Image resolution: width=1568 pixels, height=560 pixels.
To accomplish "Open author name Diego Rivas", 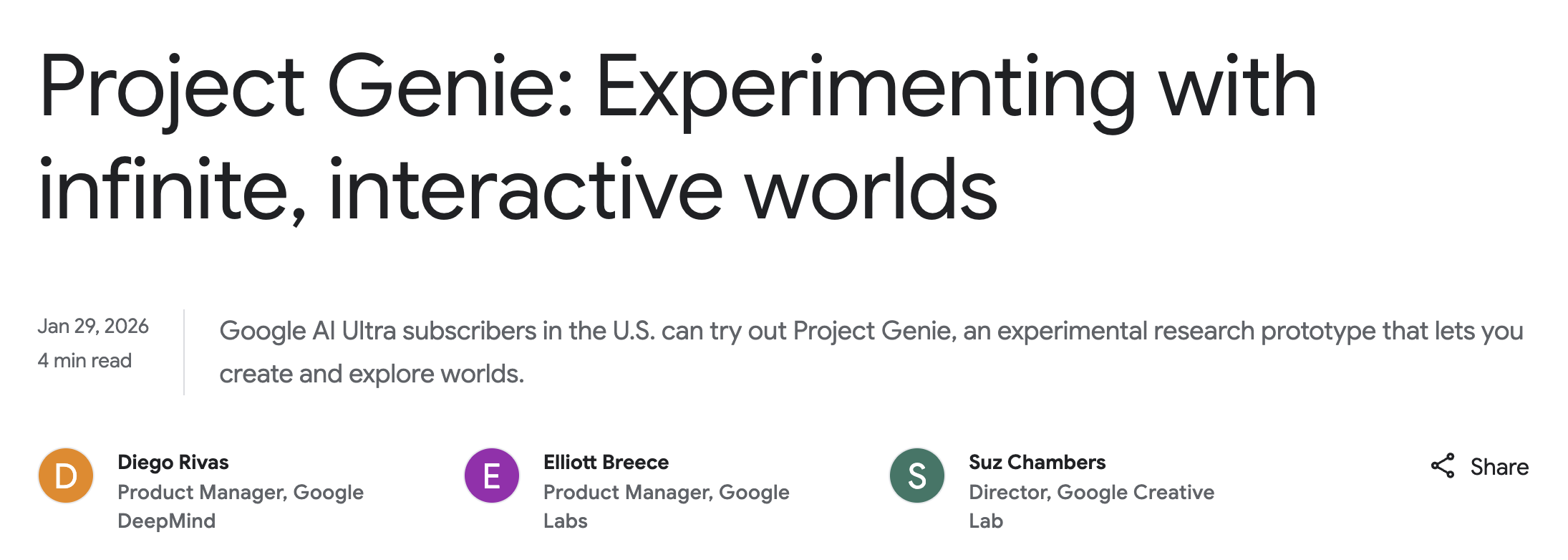I will pyautogui.click(x=173, y=463).
